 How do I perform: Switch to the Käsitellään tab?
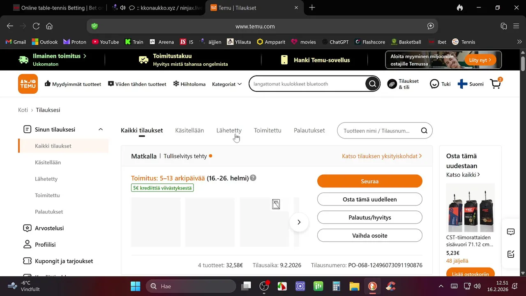[189, 130]
